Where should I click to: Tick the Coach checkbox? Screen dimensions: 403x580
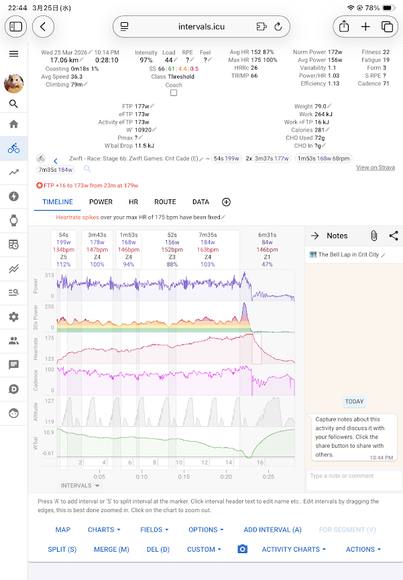click(174, 93)
